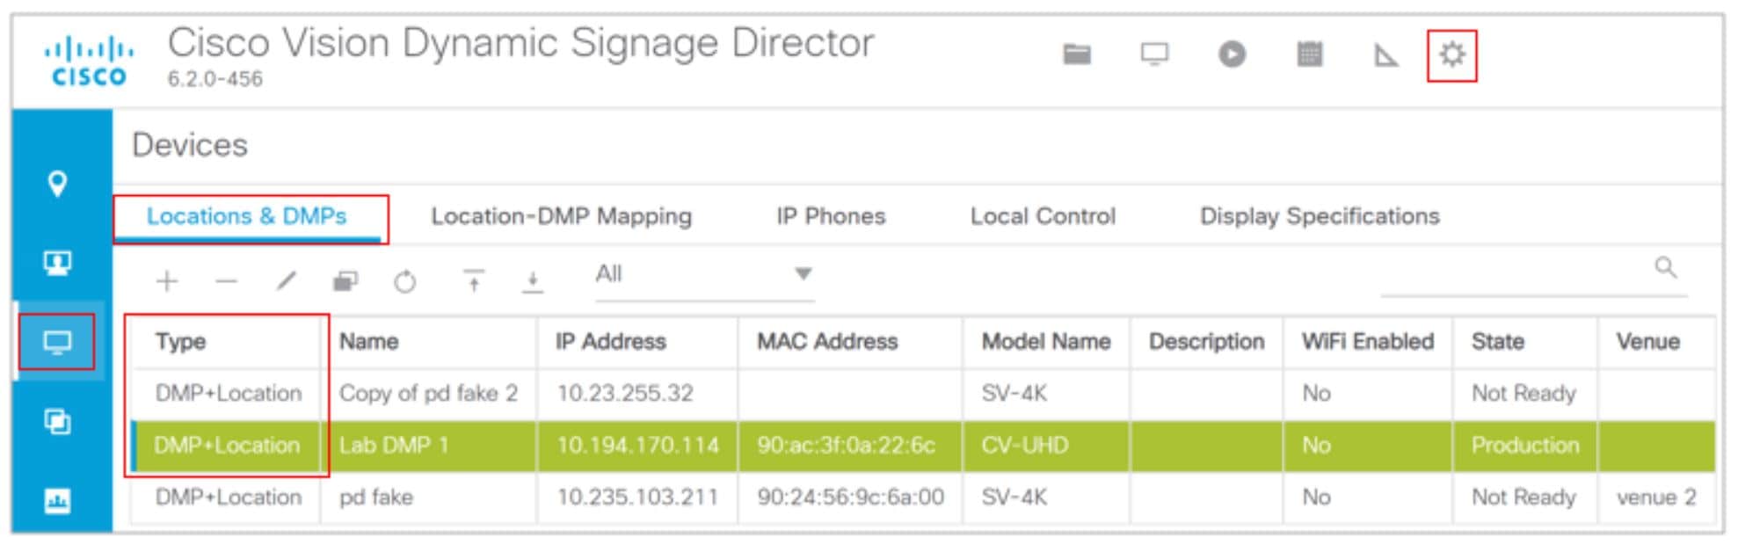The height and width of the screenshot is (552, 1738).
Task: Open the calendar/schedule icon in the header
Action: 1309,54
